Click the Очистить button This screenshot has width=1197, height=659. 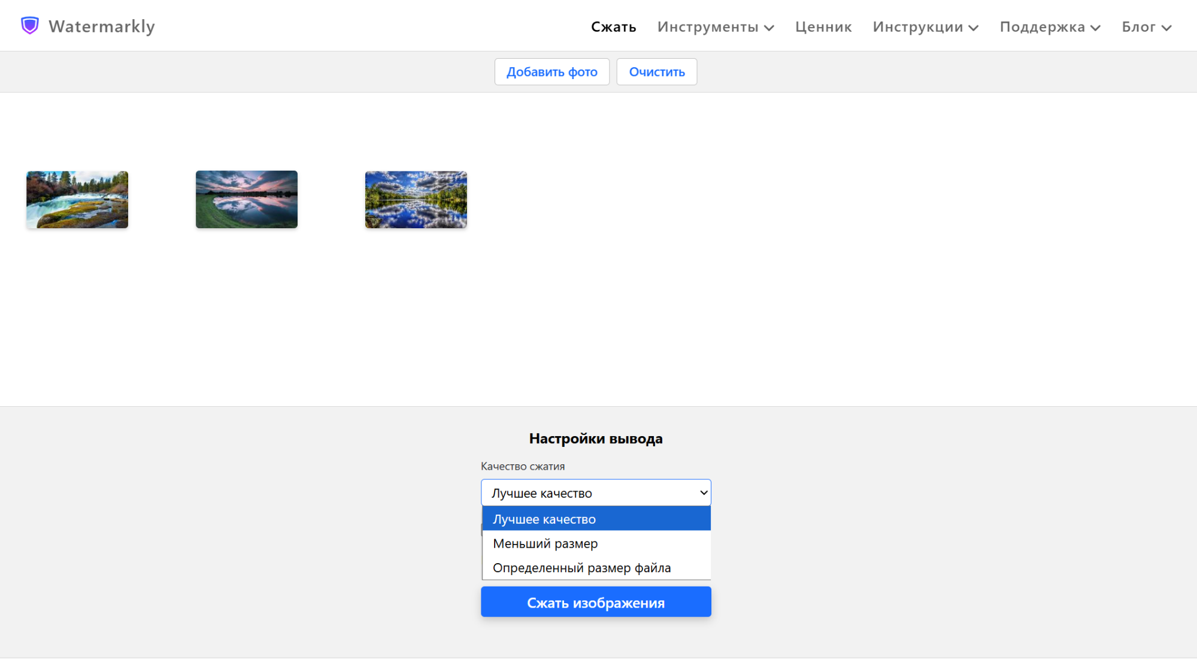(656, 72)
